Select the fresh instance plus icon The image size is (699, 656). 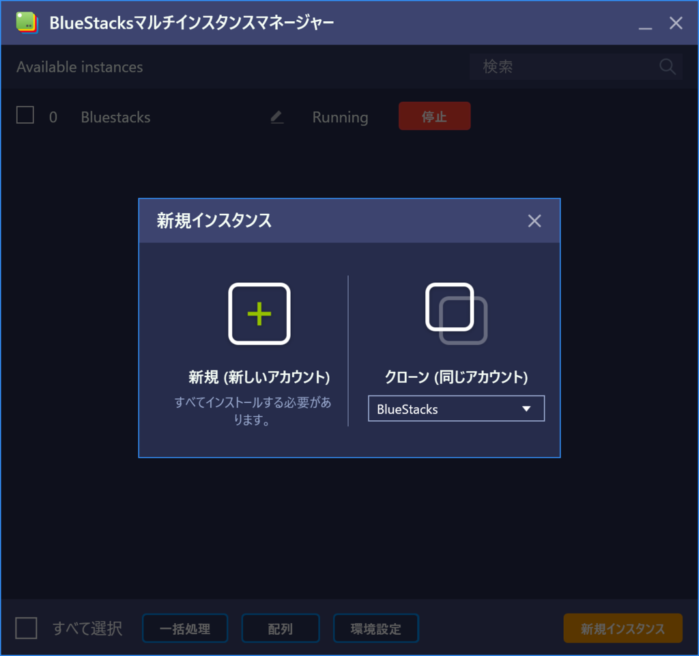259,313
